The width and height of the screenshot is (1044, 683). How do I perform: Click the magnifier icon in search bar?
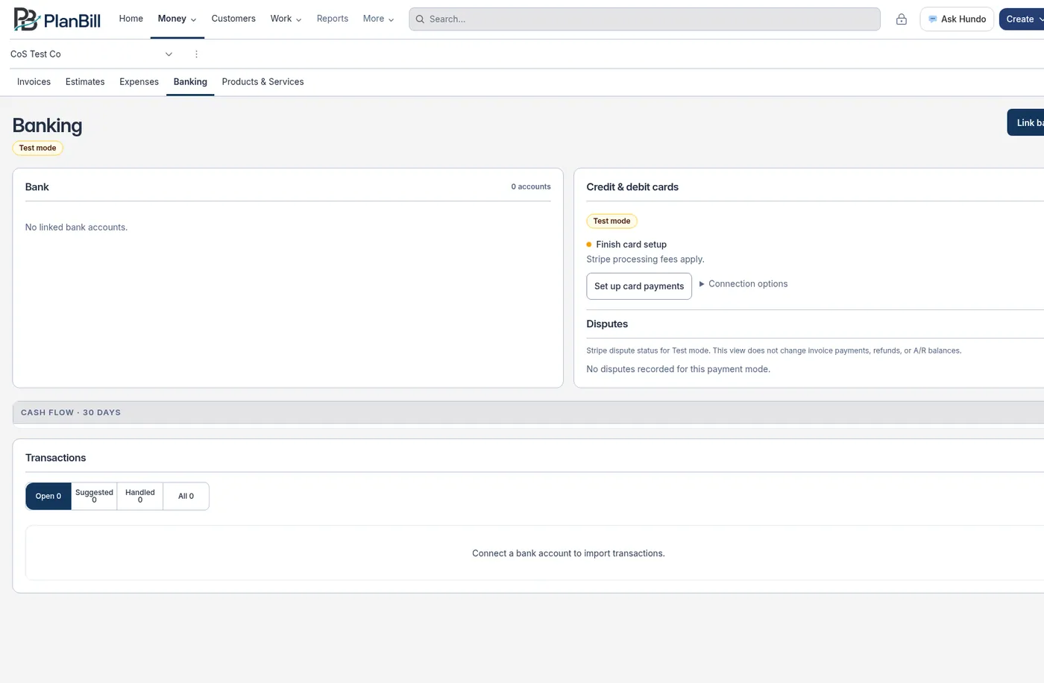coord(420,19)
